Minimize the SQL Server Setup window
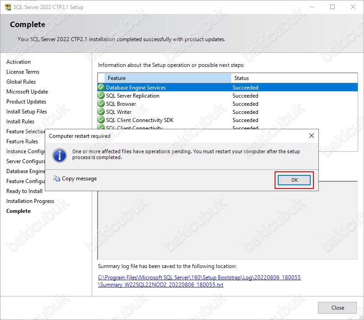 [312, 7]
